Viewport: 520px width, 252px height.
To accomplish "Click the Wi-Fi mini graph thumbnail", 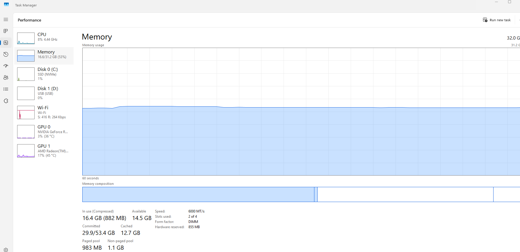I will click(x=26, y=112).
